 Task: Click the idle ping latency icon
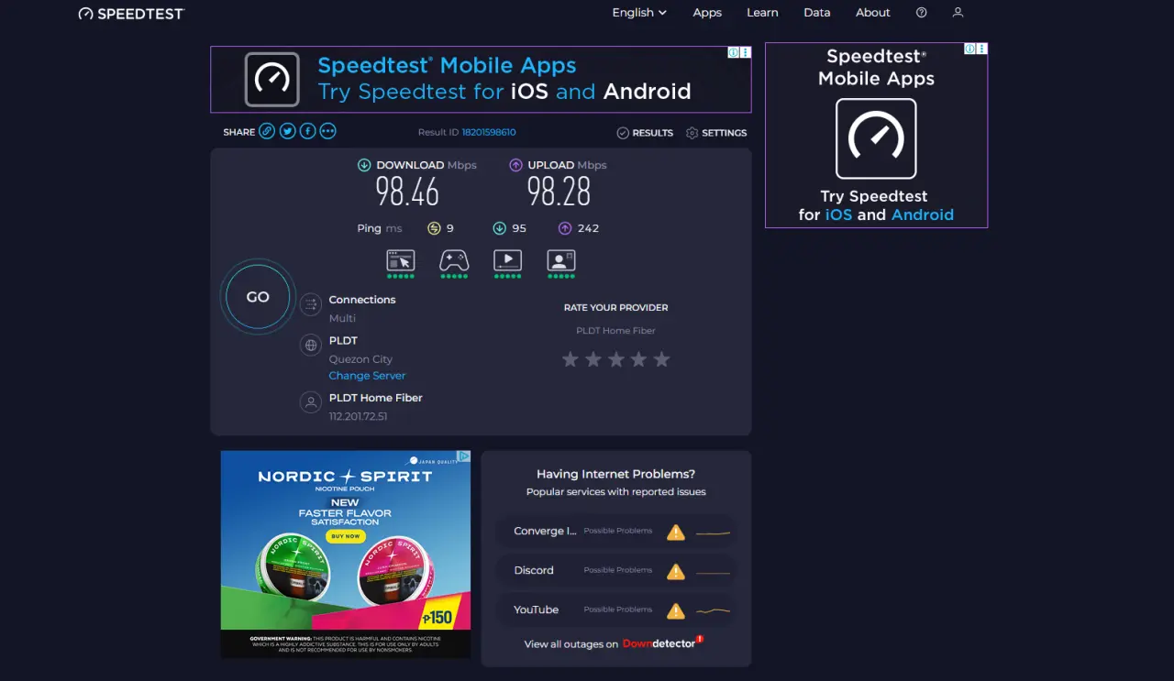tap(435, 228)
